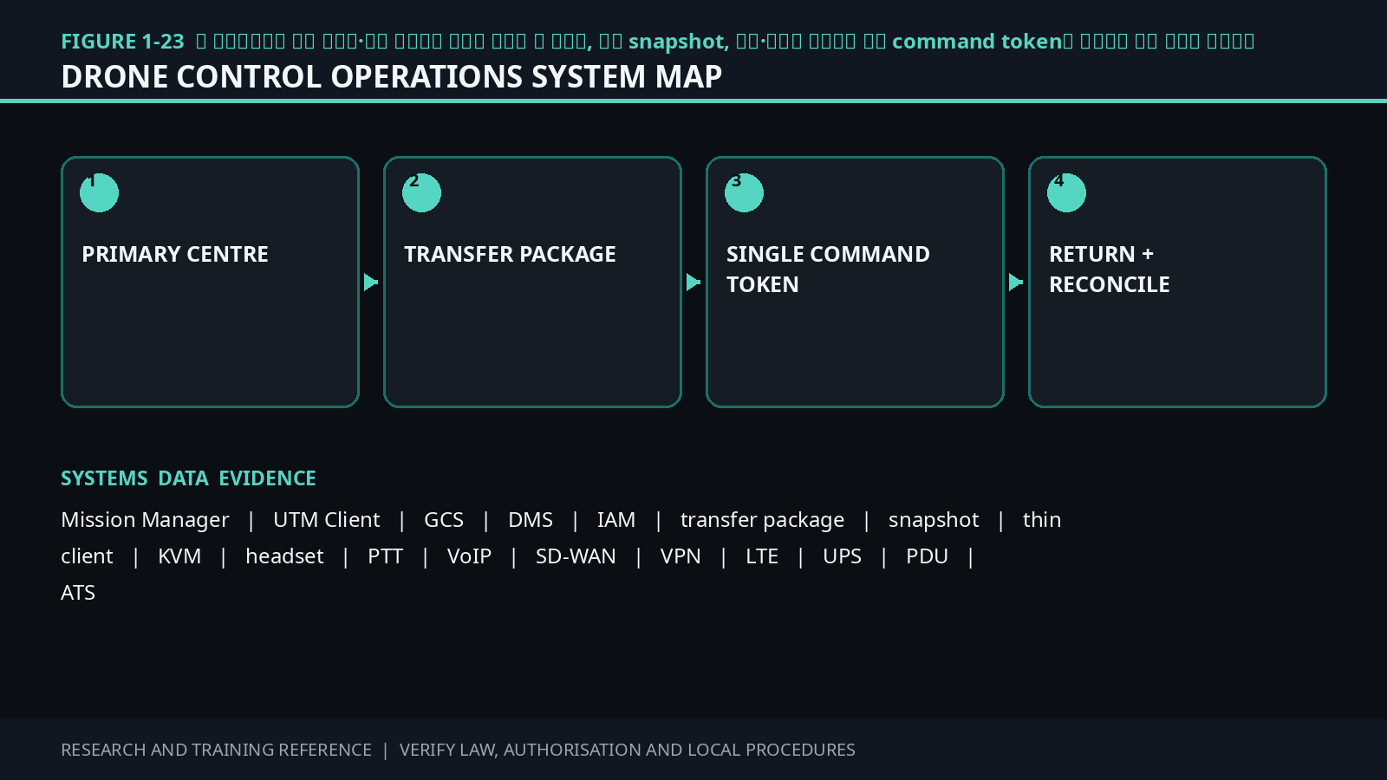The image size is (1387, 780).
Task: Click the SD-WAN entry
Action: pos(576,556)
